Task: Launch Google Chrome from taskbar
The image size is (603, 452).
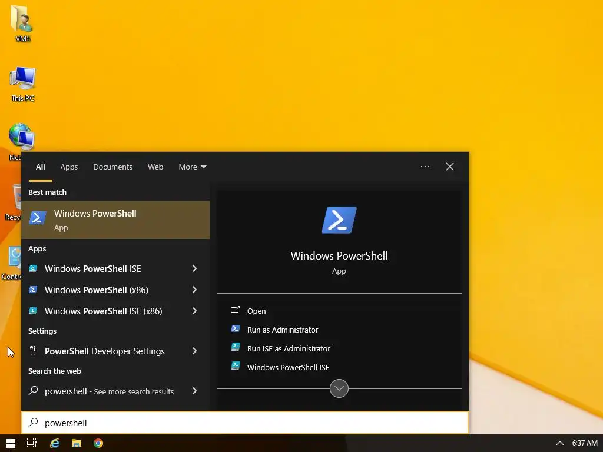Action: [98, 443]
